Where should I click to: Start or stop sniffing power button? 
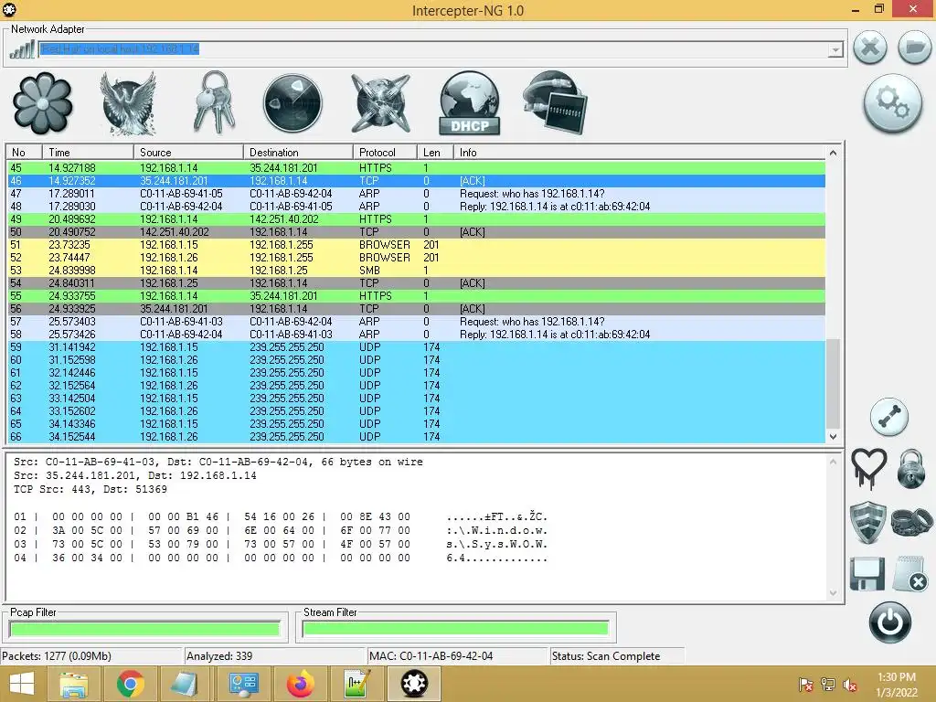pos(889,622)
